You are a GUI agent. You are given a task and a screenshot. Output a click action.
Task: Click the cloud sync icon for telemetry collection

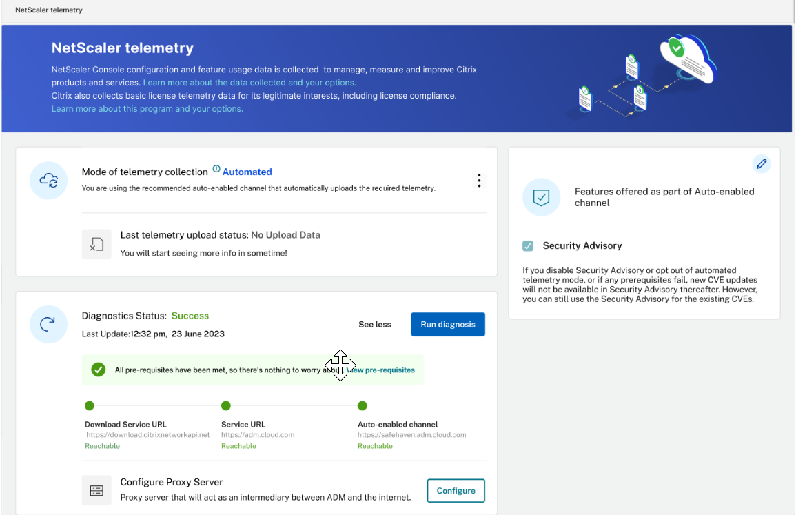(49, 181)
